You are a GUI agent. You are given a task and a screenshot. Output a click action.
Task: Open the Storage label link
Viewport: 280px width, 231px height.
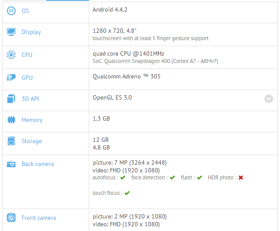31,141
